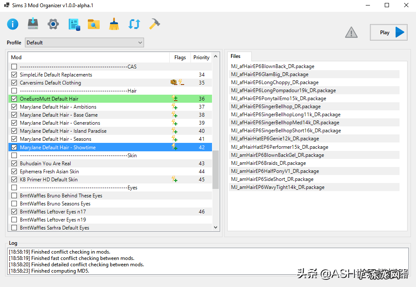The image size is (416, 287).
Task: Click the blue info icon
Action: [13, 24]
